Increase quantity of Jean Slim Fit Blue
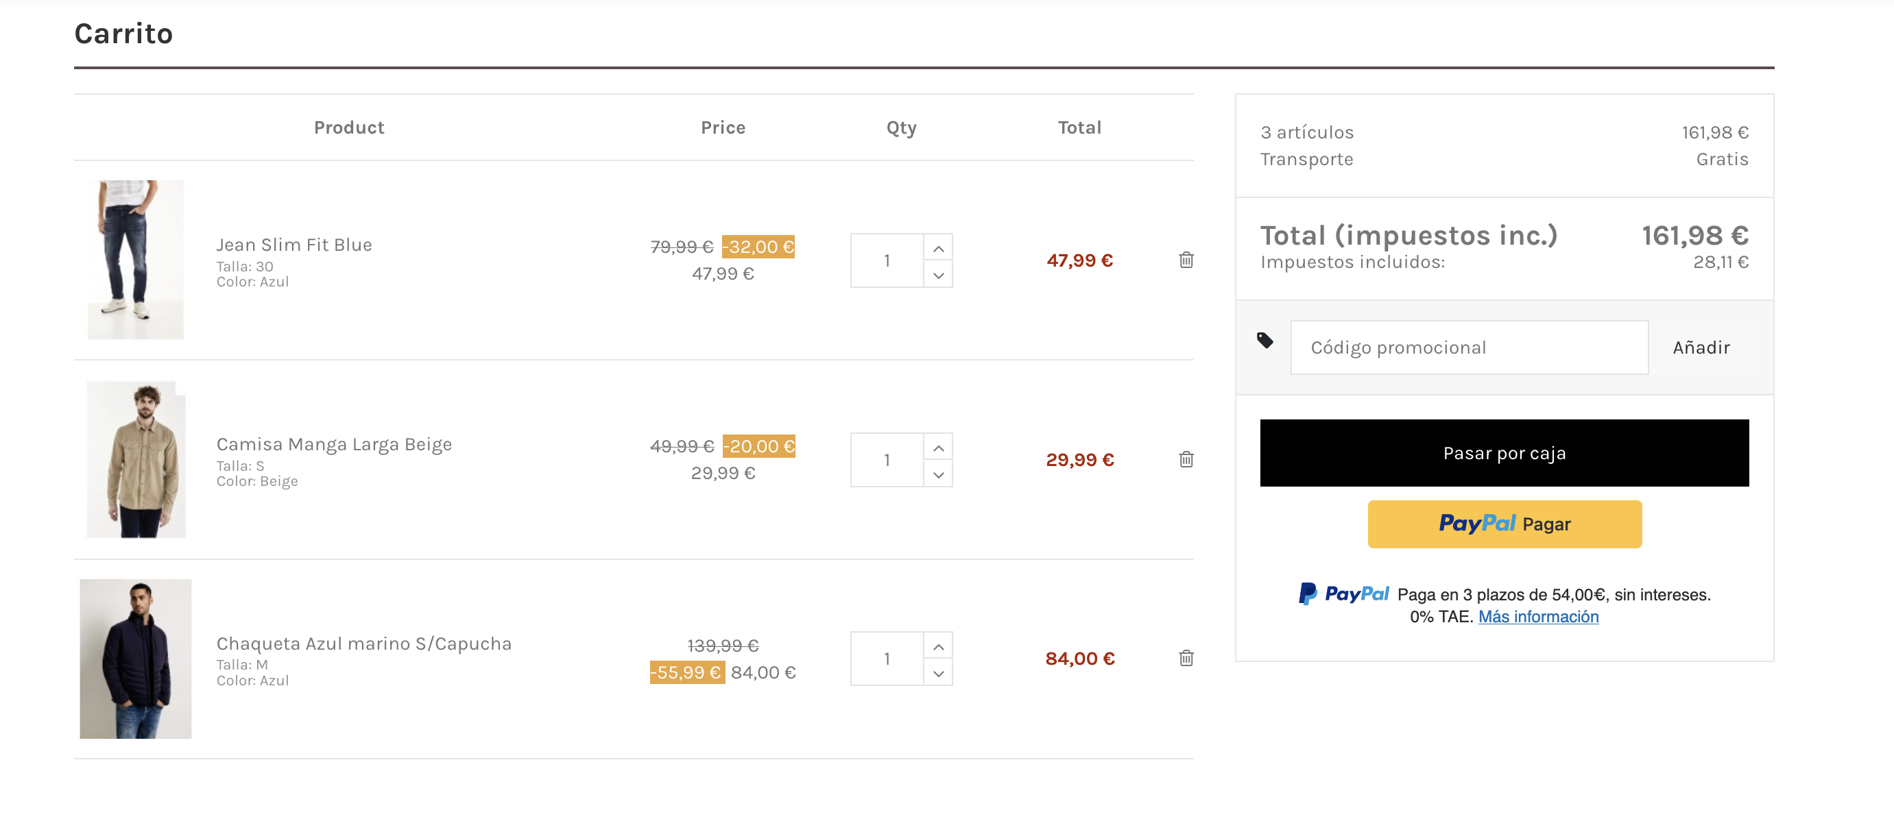 (938, 248)
